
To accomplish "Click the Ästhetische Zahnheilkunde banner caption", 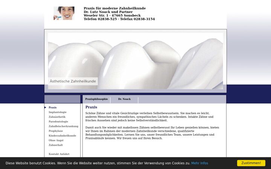I will pos(73,81).
